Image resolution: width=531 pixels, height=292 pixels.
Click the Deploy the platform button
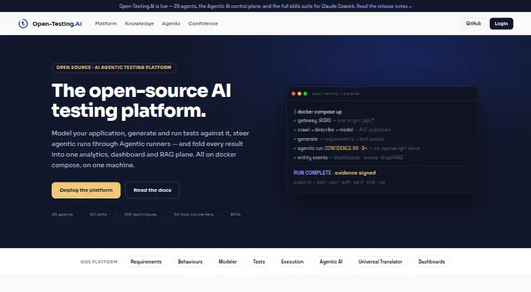pos(86,190)
